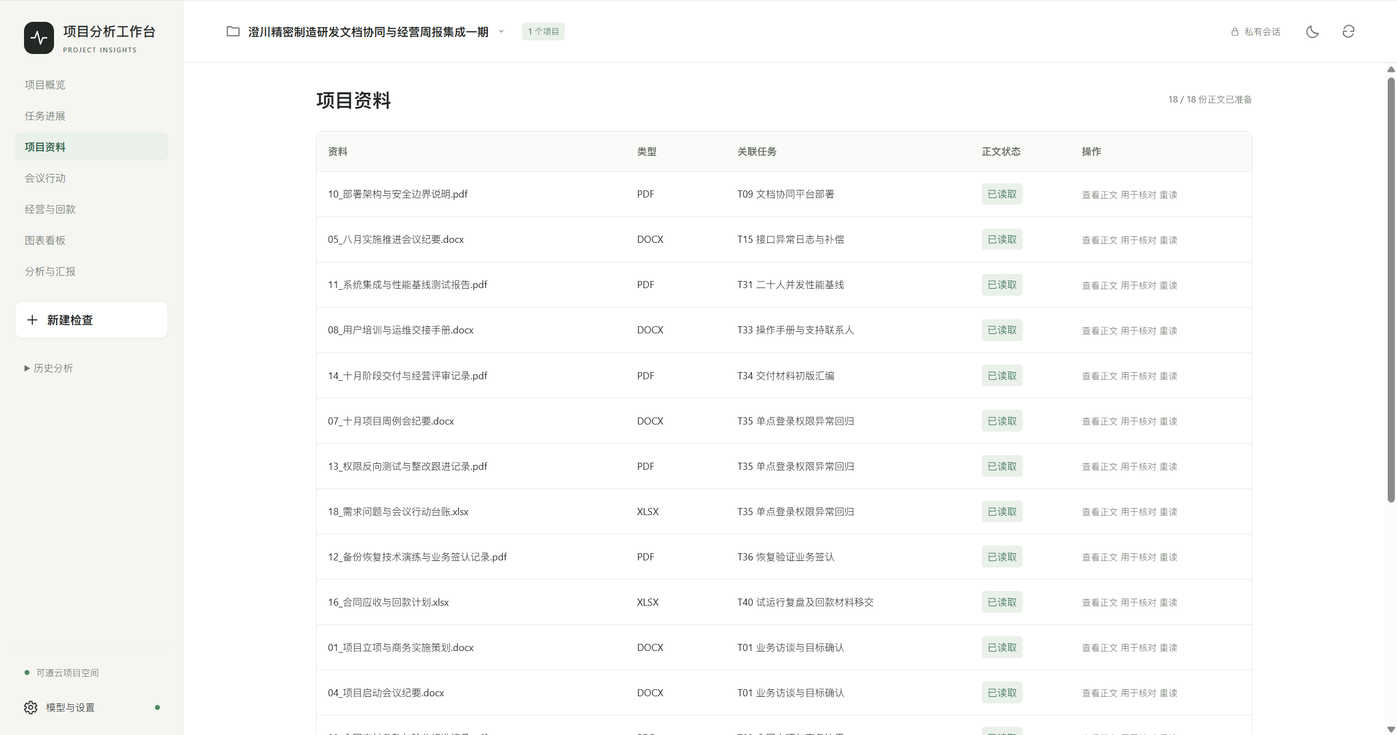Click 查看正文 for 13_权限反向测试与整改跟进记录.pdf
The image size is (1397, 735).
[1100, 467]
